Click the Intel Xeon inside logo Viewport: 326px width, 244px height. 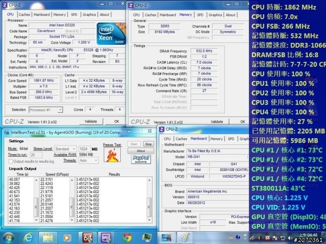coord(111,34)
